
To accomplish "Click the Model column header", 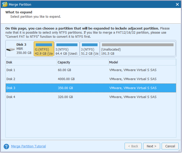I will pos(142,62).
